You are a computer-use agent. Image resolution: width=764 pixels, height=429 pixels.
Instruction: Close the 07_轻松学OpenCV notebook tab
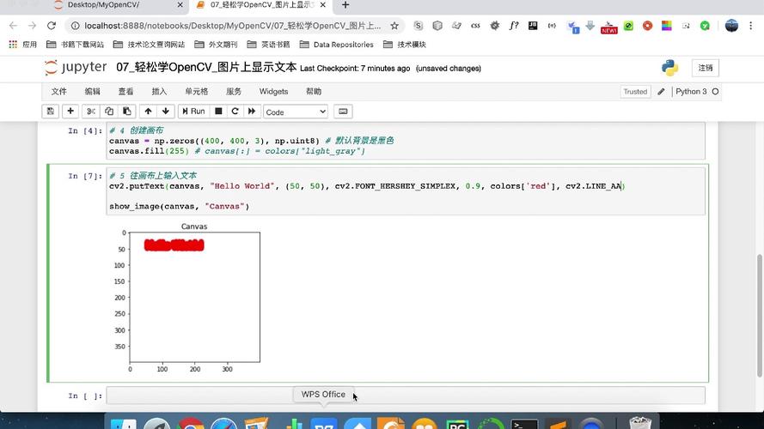click(322, 5)
